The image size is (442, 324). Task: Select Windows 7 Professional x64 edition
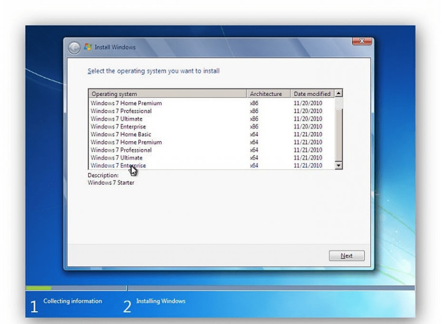pyautogui.click(x=121, y=150)
